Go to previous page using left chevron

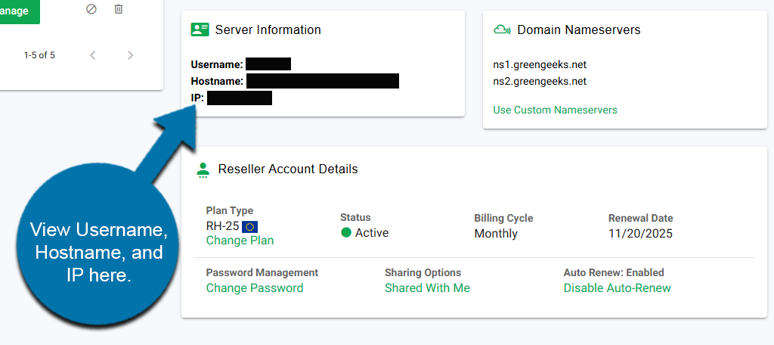click(x=92, y=55)
